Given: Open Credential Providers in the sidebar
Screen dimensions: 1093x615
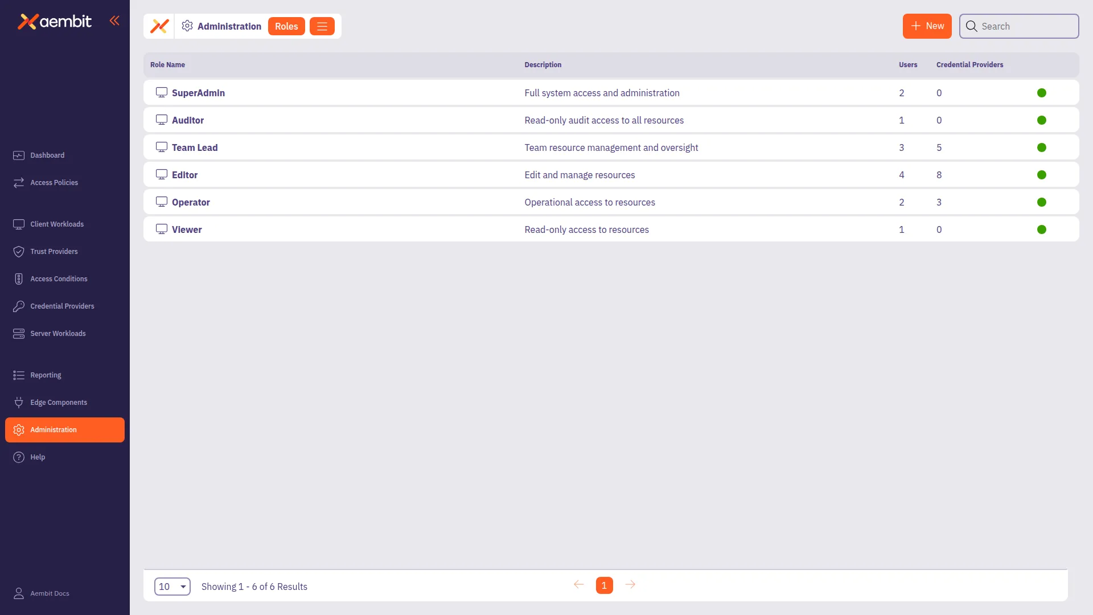Looking at the screenshot, I should point(19,306).
